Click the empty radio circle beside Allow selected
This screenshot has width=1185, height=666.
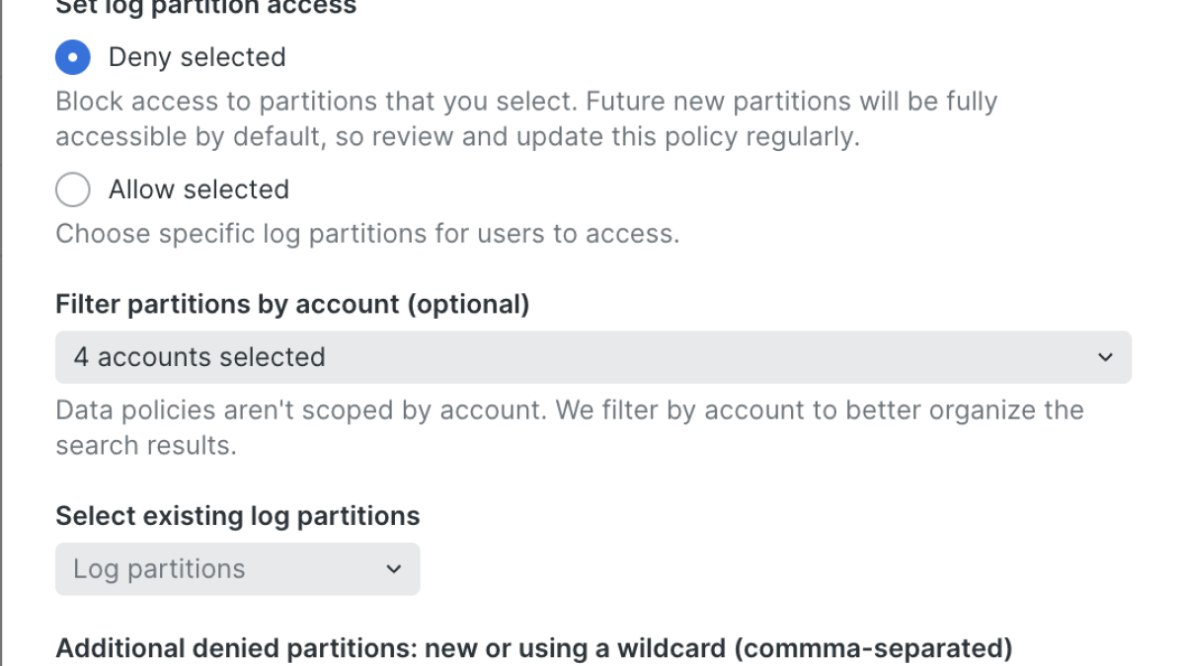point(72,189)
